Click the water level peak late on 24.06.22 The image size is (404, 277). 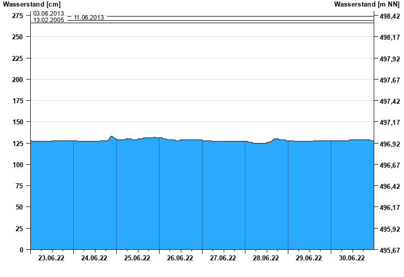[111, 136]
